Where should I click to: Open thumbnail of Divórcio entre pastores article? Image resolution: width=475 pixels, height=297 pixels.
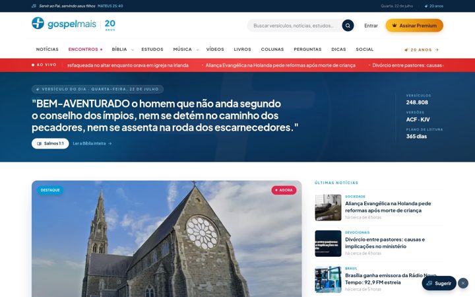328,244
